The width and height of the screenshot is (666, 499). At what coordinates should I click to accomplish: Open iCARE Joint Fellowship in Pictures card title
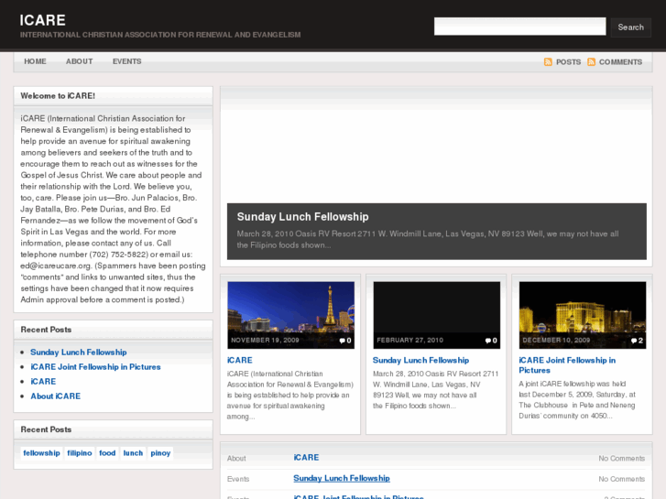pyautogui.click(x=567, y=365)
